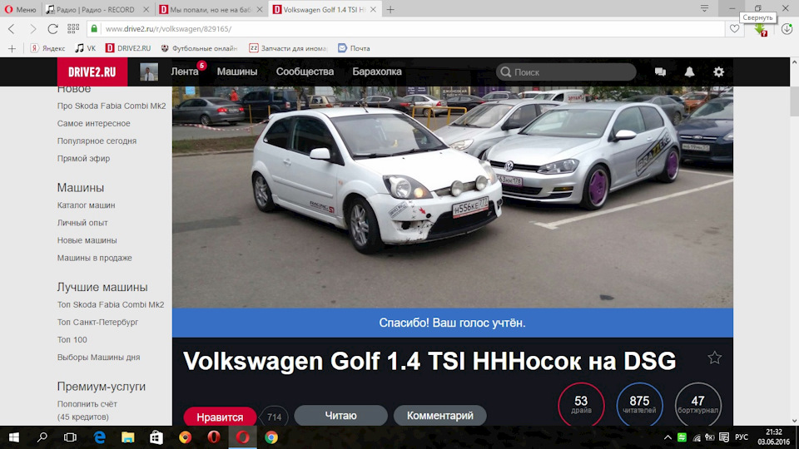Open the user profile avatar
Image resolution: width=799 pixels, height=449 pixels.
pyautogui.click(x=149, y=72)
